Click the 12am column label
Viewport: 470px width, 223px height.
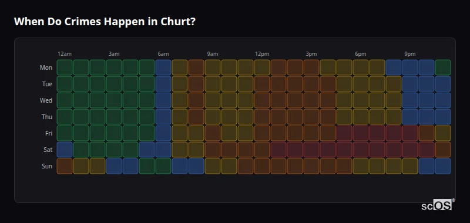(x=65, y=54)
